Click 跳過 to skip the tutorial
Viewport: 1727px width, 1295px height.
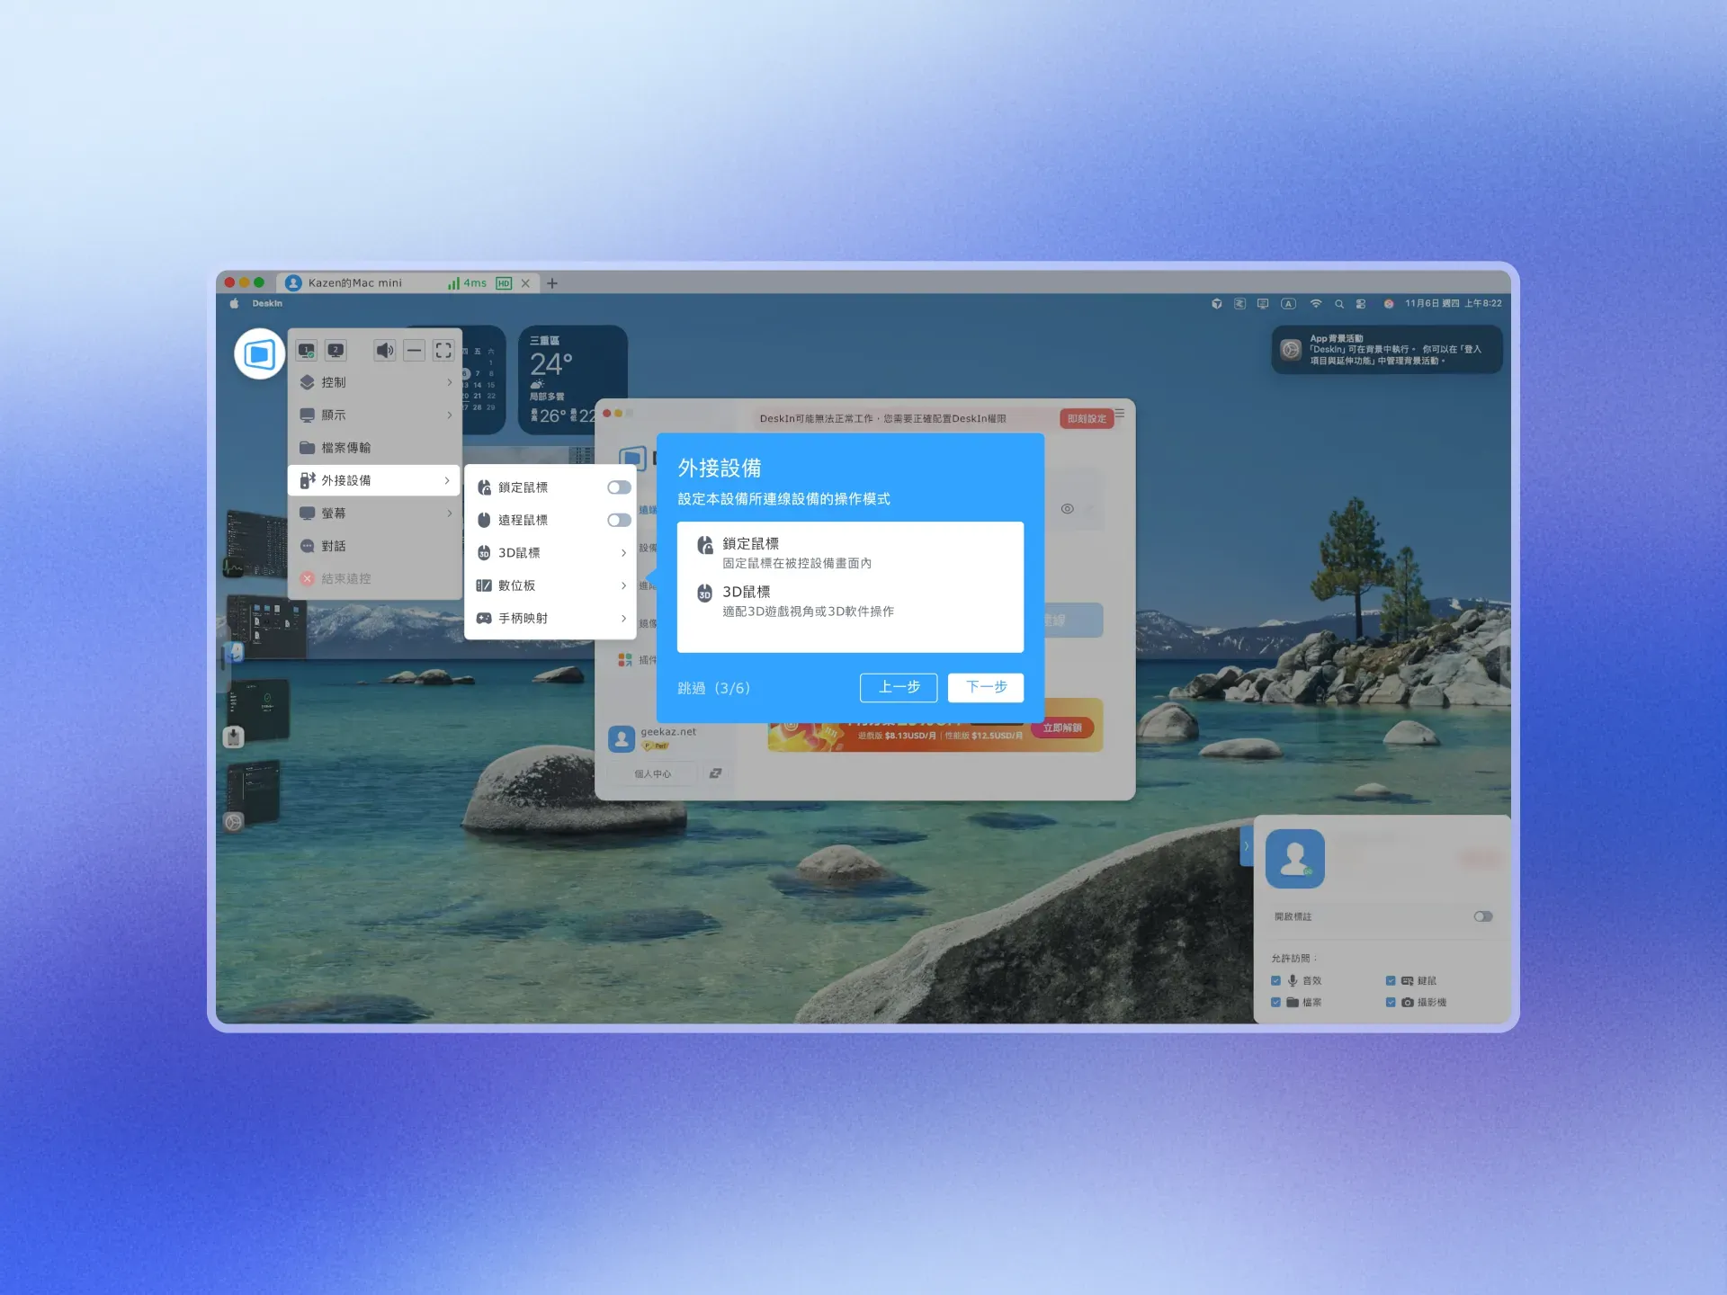point(692,688)
